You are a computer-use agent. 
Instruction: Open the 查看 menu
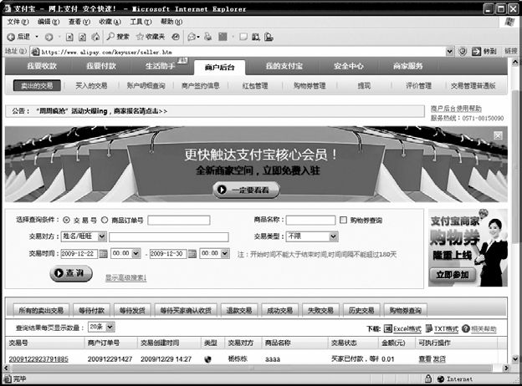tap(79, 22)
